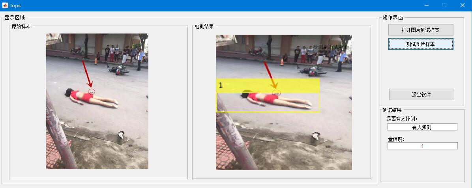472x188 pixels.
Task: Click the original sample image
Action: pos(97,101)
